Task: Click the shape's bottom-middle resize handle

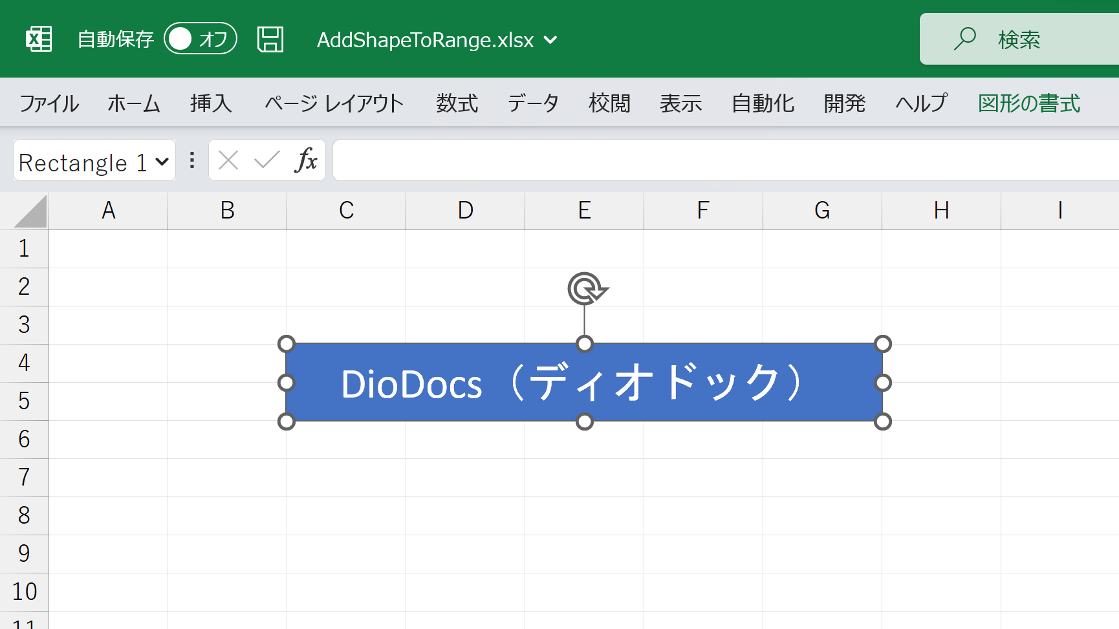Action: coord(585,421)
